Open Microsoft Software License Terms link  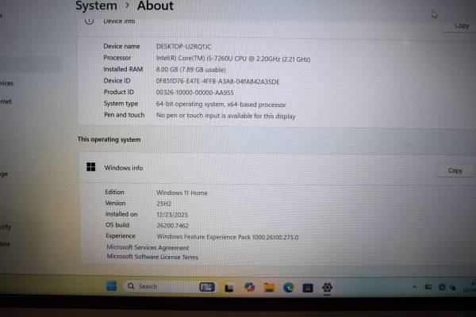pyautogui.click(x=152, y=257)
